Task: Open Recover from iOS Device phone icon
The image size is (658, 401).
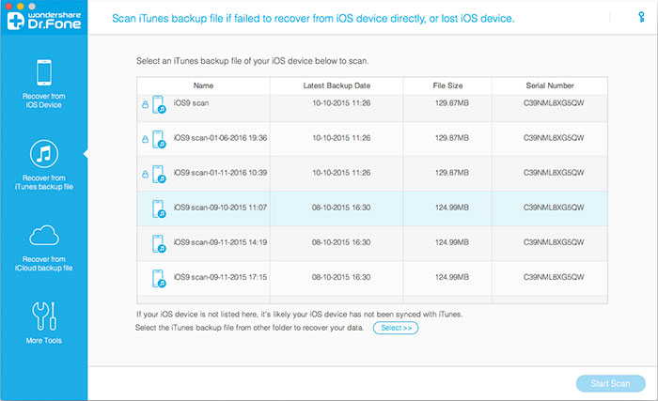Action: pos(44,72)
